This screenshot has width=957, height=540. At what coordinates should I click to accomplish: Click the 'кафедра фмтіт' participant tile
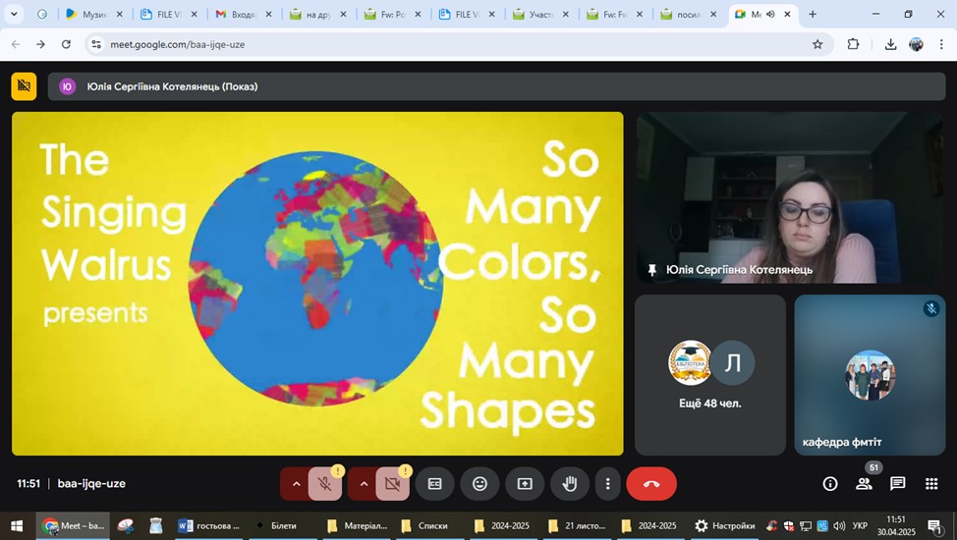click(870, 375)
